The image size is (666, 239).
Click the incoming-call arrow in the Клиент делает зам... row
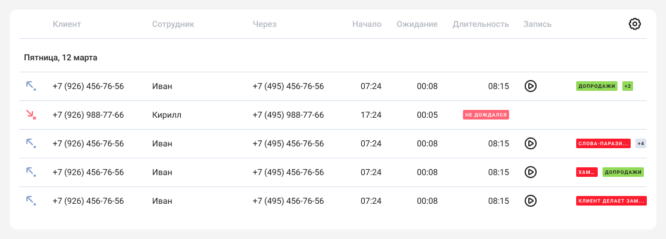click(31, 201)
